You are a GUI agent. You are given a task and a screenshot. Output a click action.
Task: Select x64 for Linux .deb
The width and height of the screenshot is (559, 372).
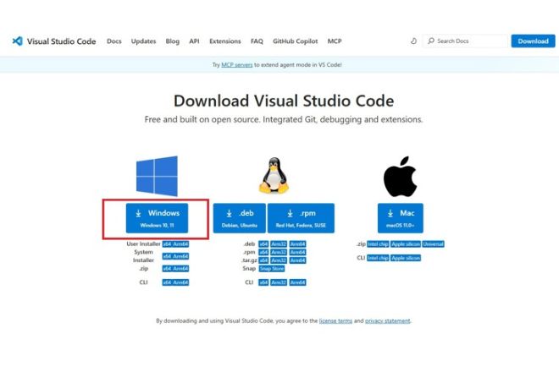click(263, 243)
